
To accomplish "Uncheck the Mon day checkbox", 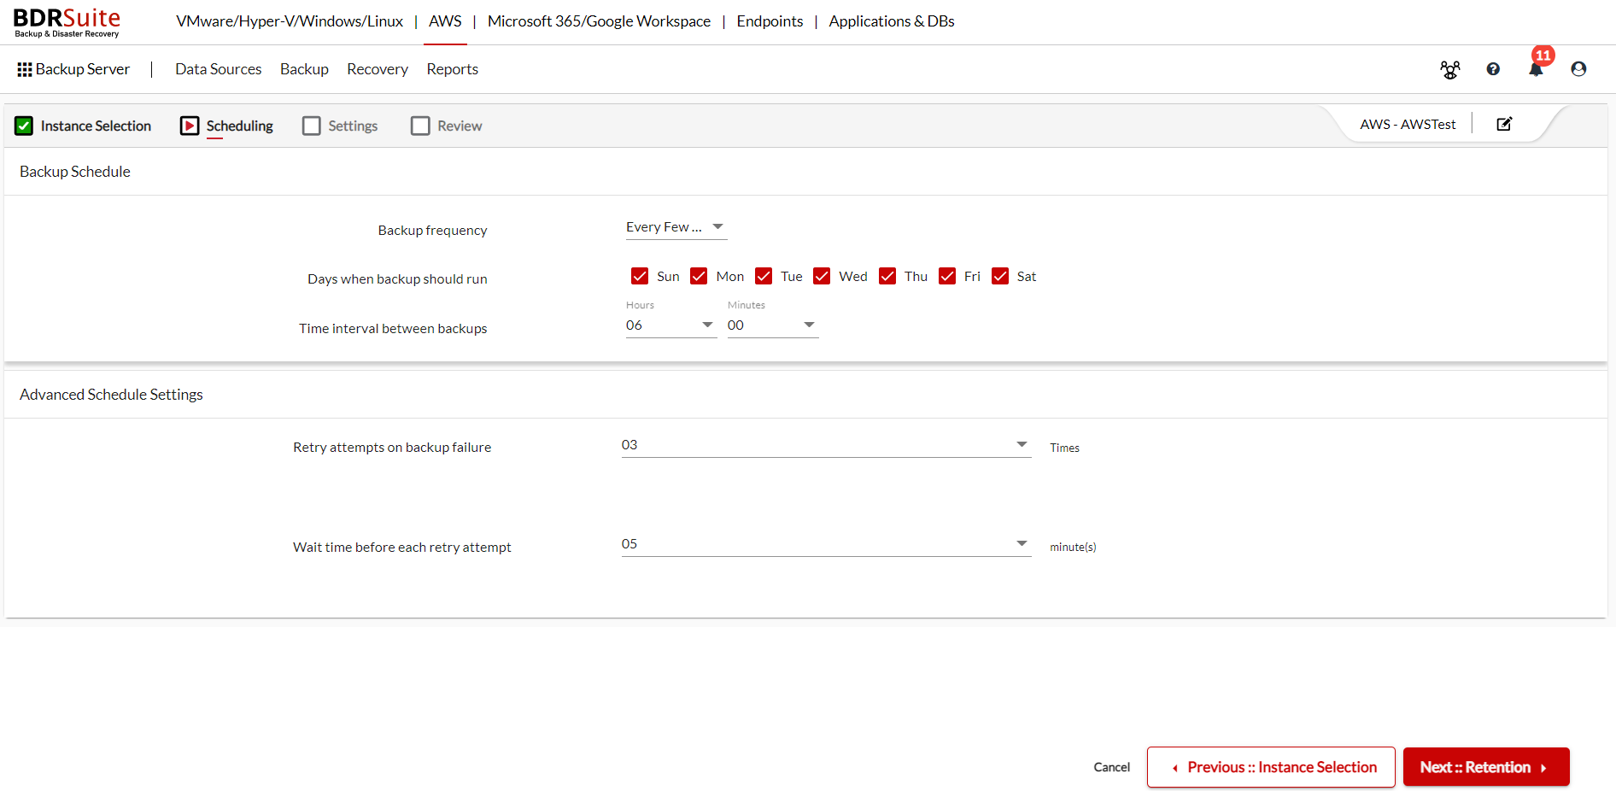I will pyautogui.click(x=699, y=276).
